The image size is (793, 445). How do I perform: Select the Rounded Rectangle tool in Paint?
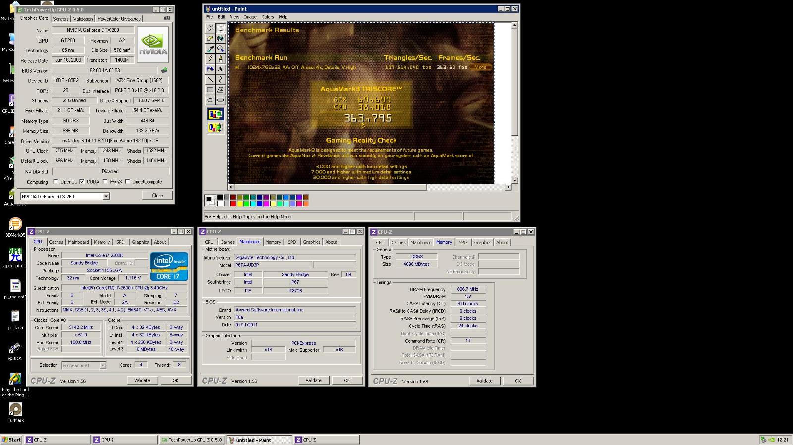pyautogui.click(x=220, y=100)
